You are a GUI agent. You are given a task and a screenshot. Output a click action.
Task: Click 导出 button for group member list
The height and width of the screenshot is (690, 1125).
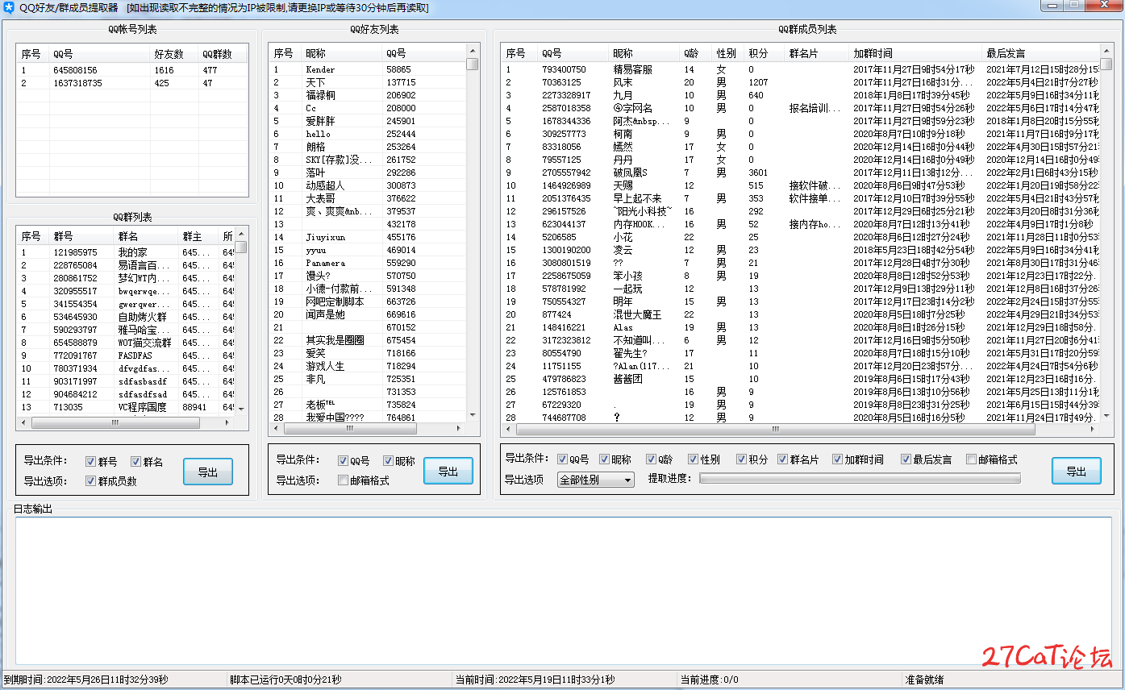tap(1077, 472)
